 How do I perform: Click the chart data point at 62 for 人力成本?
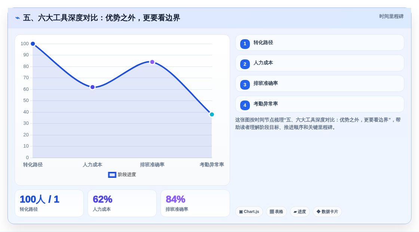tap(92, 87)
